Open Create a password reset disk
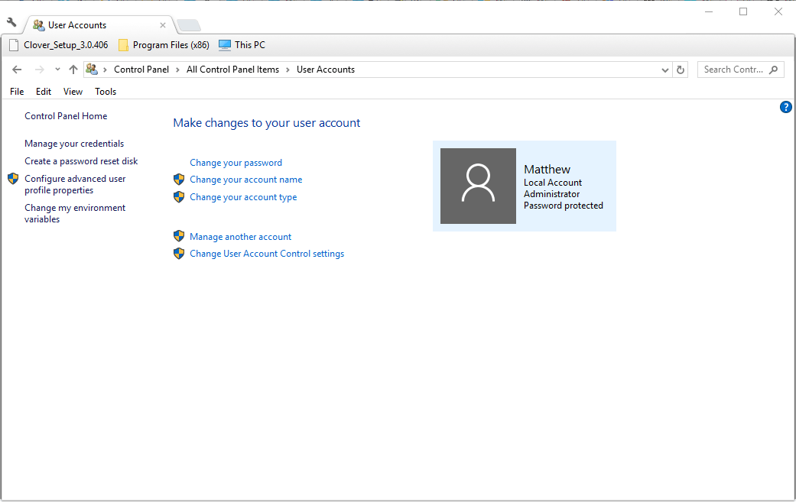 81,161
